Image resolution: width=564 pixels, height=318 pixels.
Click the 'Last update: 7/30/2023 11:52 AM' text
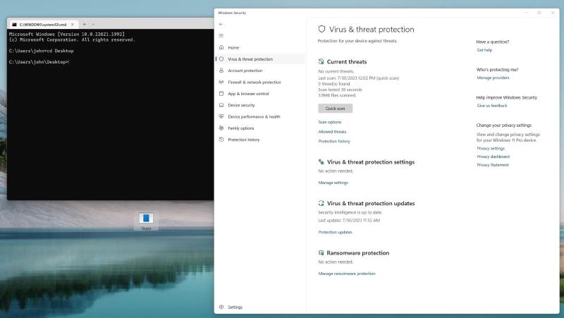[x=349, y=221]
